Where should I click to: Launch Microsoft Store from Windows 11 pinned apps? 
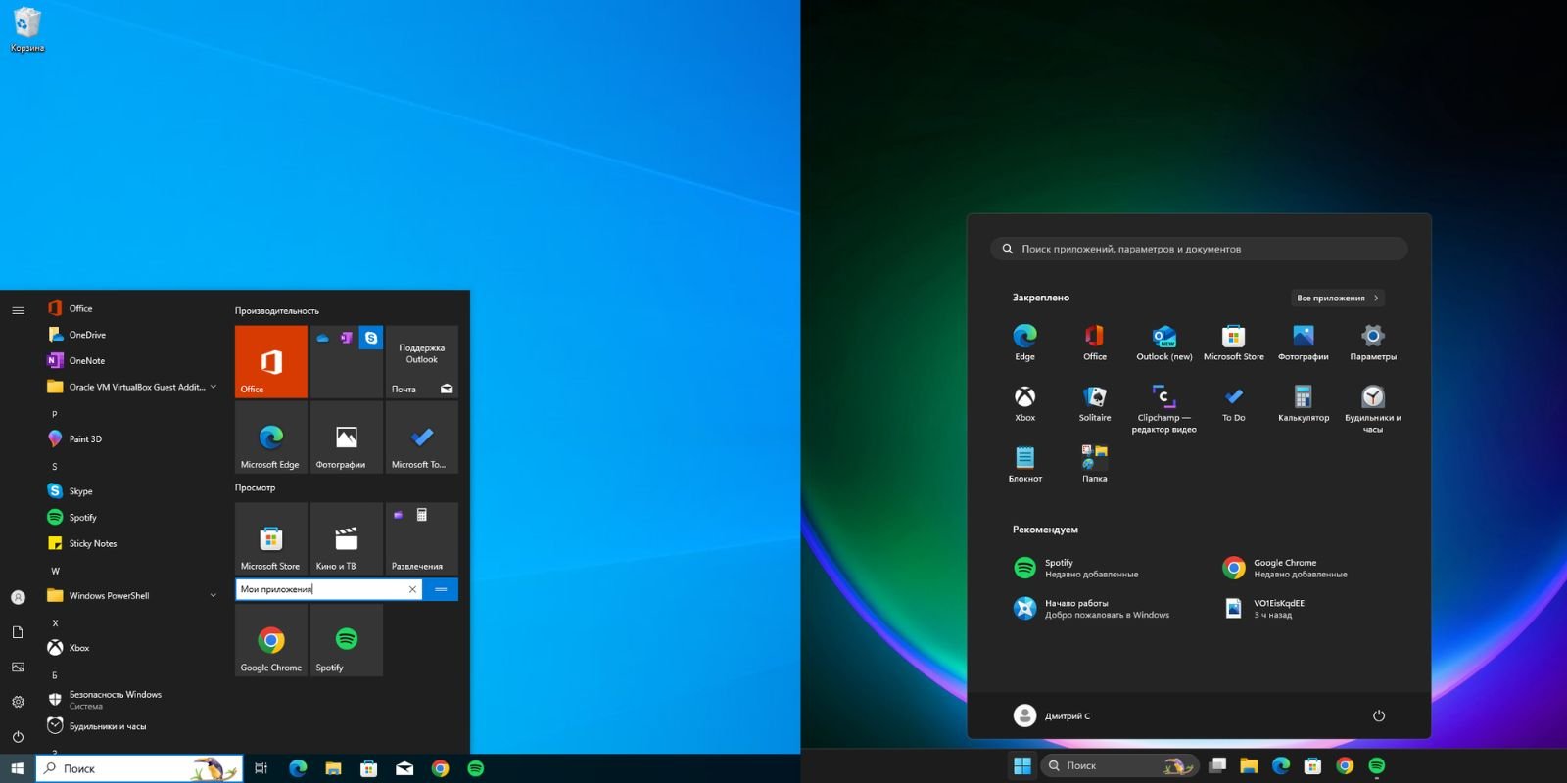pos(1234,342)
